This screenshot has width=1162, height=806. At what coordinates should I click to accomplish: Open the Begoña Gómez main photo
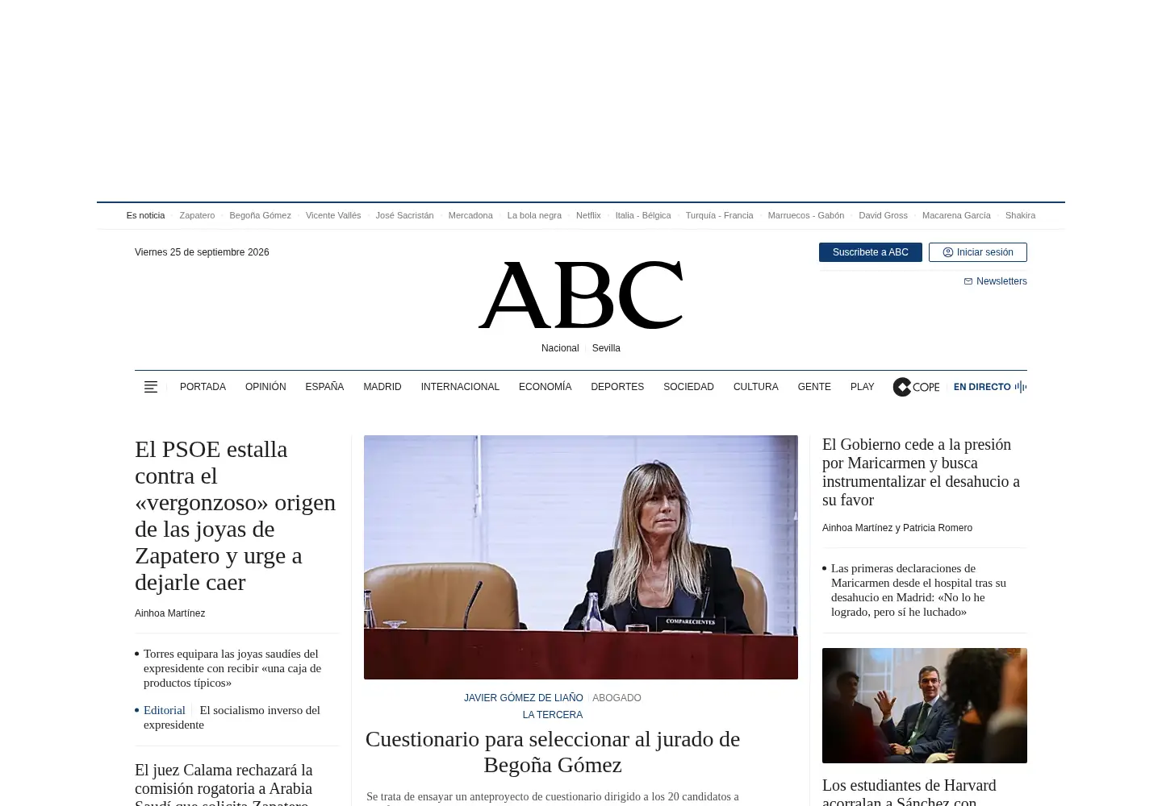click(x=581, y=557)
